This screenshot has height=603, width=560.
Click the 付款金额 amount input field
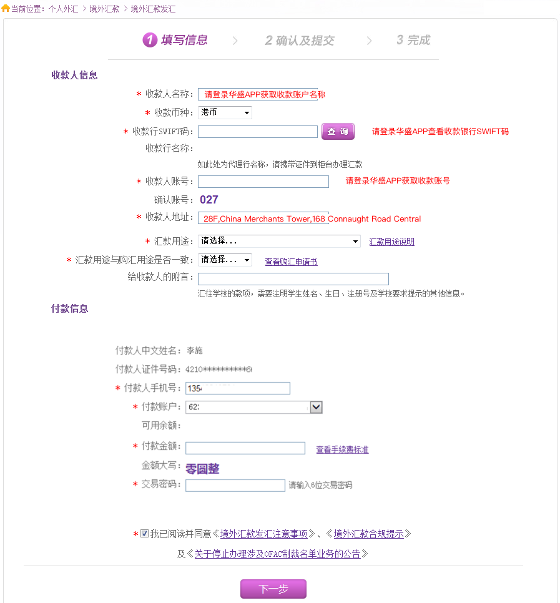click(x=245, y=448)
